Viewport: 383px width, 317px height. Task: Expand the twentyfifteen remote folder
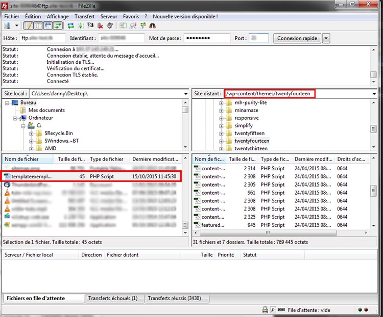coord(221,134)
